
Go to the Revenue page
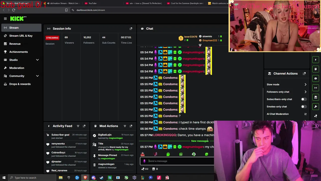click(x=21, y=44)
